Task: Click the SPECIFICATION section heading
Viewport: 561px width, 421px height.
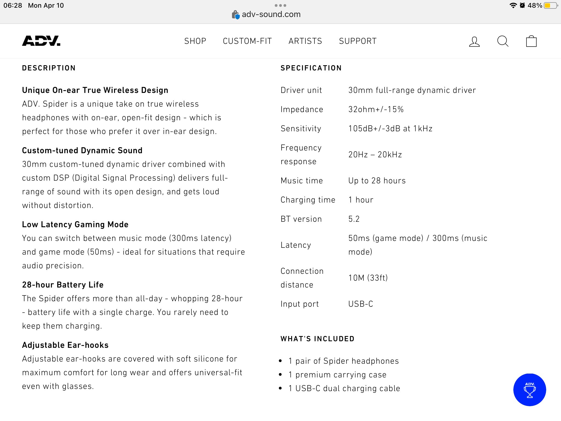Action: tap(311, 68)
